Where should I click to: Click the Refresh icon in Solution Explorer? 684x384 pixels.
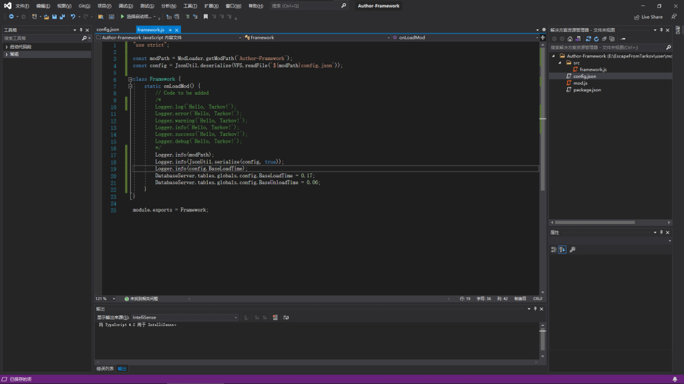[x=596, y=39]
